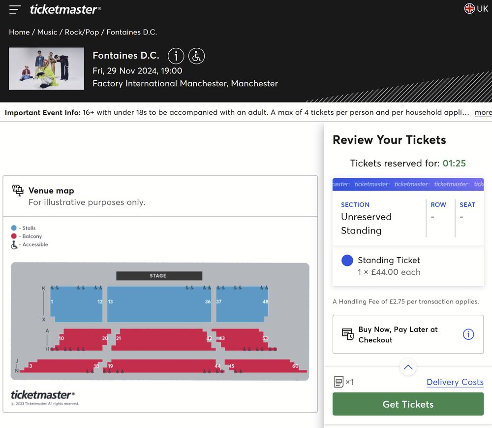Open the Buy Now Pay Later info icon
The width and height of the screenshot is (492, 428).
pos(468,334)
